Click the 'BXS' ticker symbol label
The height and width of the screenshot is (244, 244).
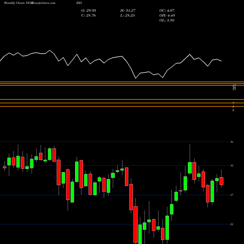coord(79,3)
